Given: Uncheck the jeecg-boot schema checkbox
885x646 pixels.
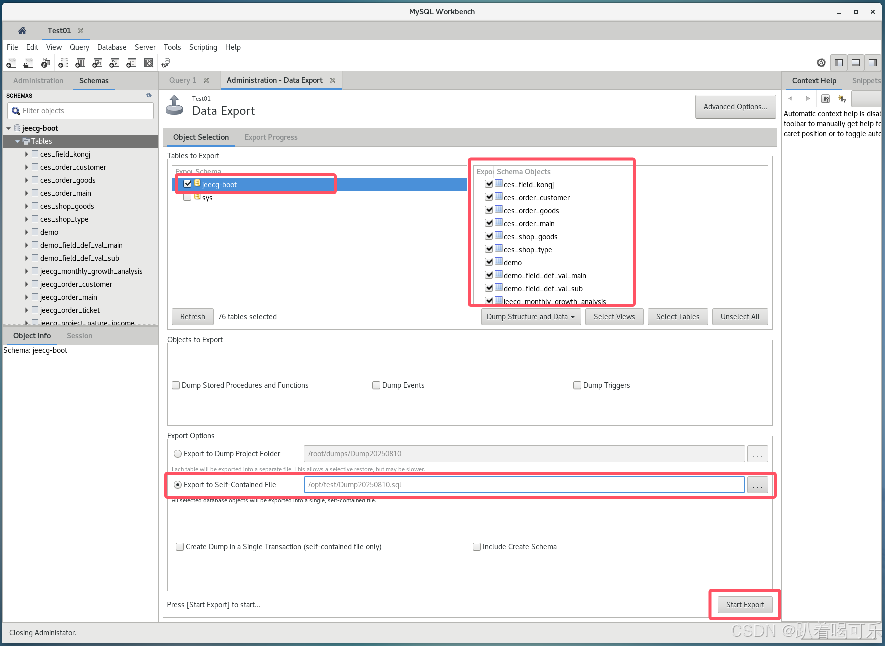Looking at the screenshot, I should pos(187,184).
